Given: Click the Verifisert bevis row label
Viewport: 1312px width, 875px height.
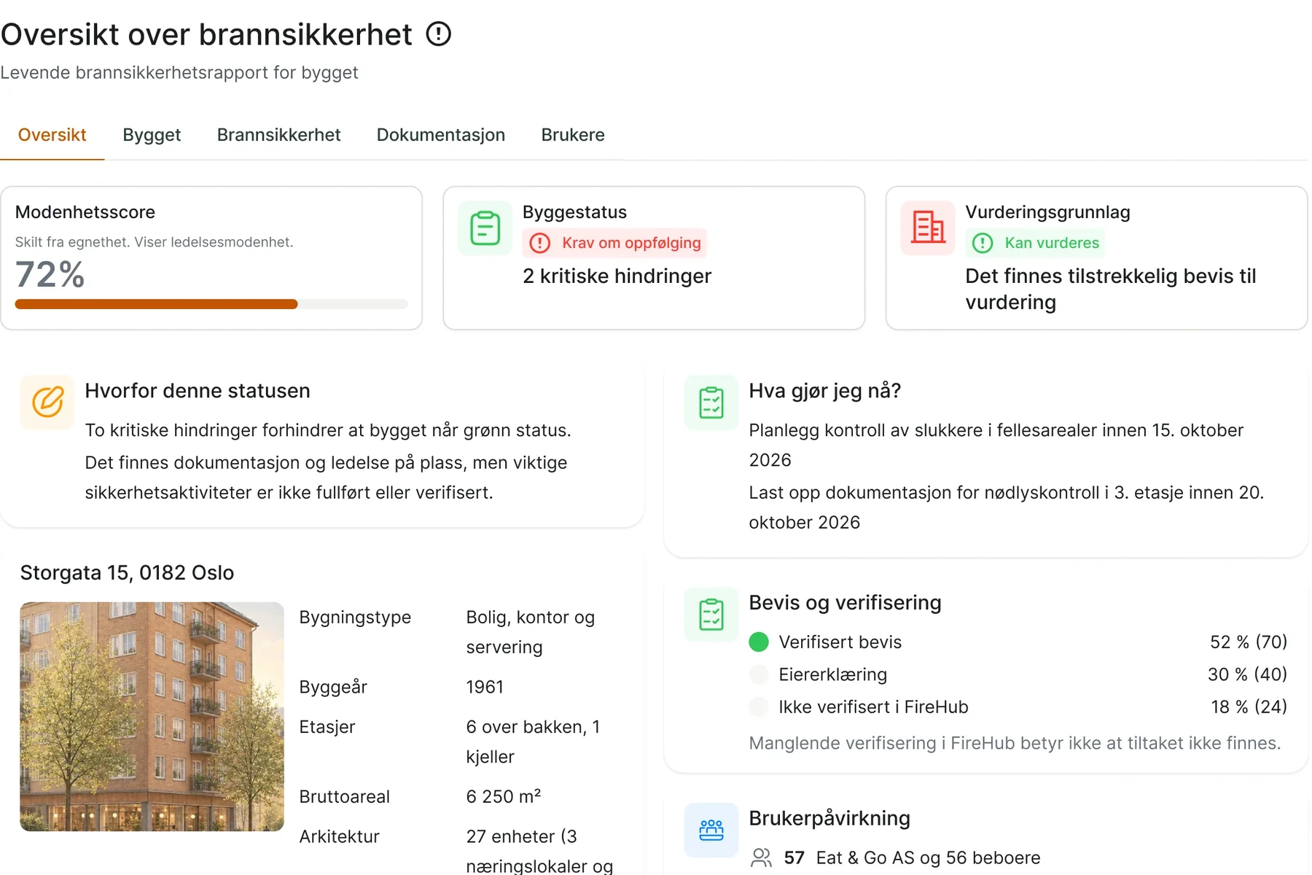Looking at the screenshot, I should click(840, 642).
